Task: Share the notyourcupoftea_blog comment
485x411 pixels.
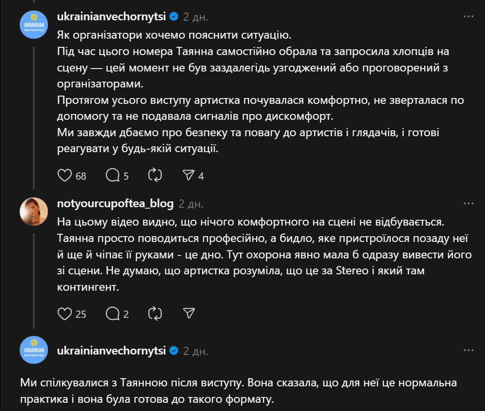Action: pos(188,314)
